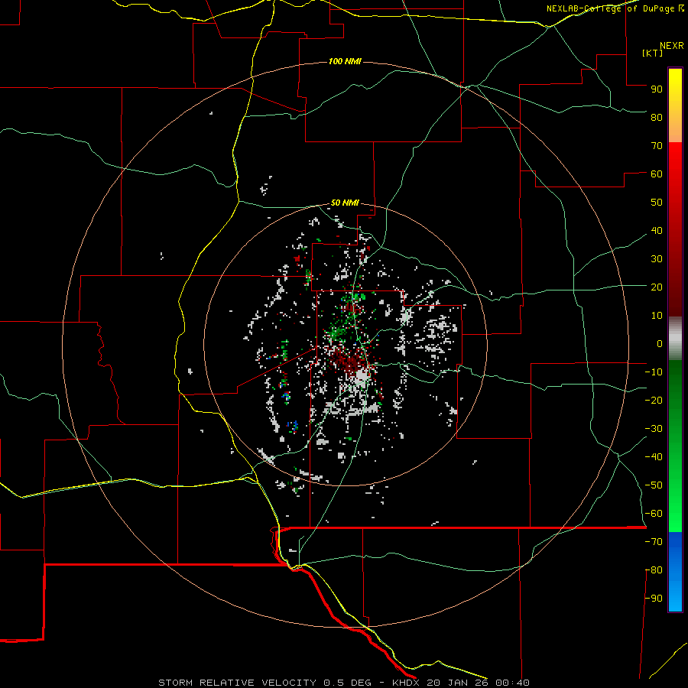The height and width of the screenshot is (688, 688).
Task: Click the KHDX station identifier in caption
Action: click(x=407, y=683)
